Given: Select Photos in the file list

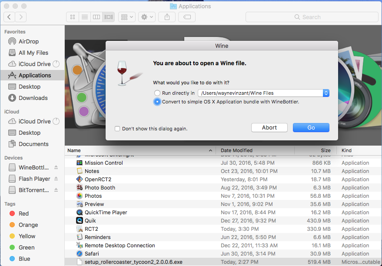Looking at the screenshot, I should [x=223, y=196].
